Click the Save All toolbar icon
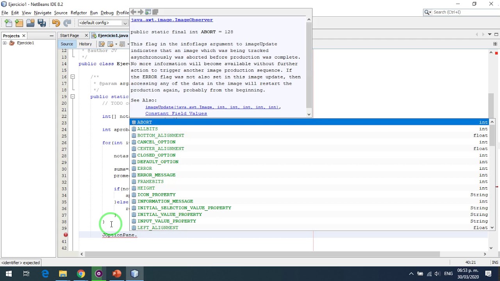Screen dimensions: 500x281 [x=42, y=23]
